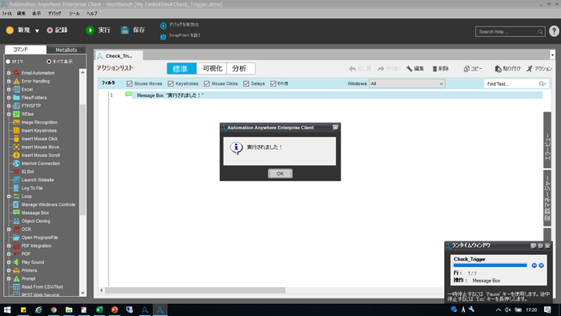Viewport: 561px width, 316px height.
Task: Switch to the 可視化 view tab
Action: [212, 68]
